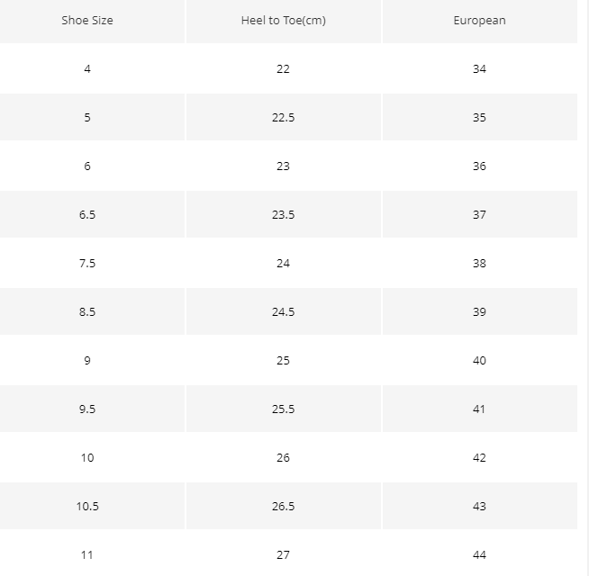Image resolution: width=589 pixels, height=576 pixels.
Task: Select European size 42 cell
Action: click(480, 458)
